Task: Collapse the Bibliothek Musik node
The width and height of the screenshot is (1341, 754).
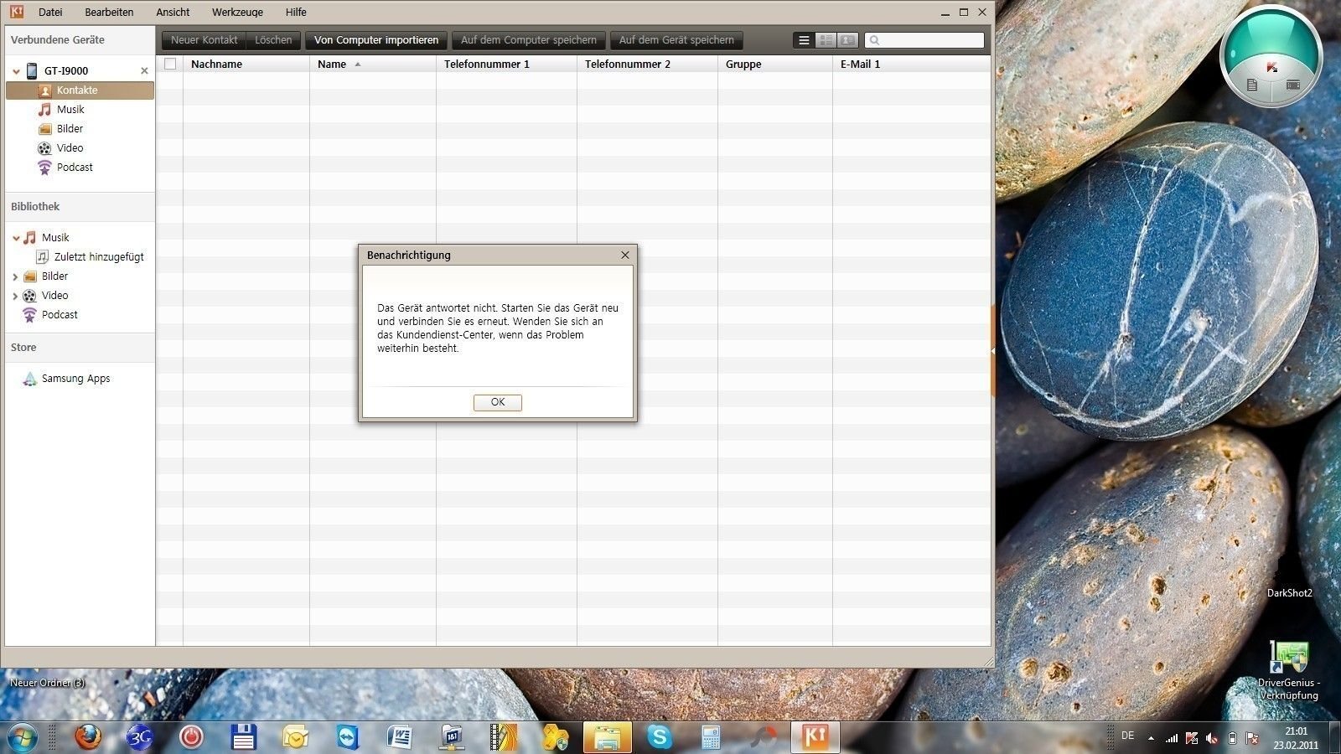Action: point(16,238)
